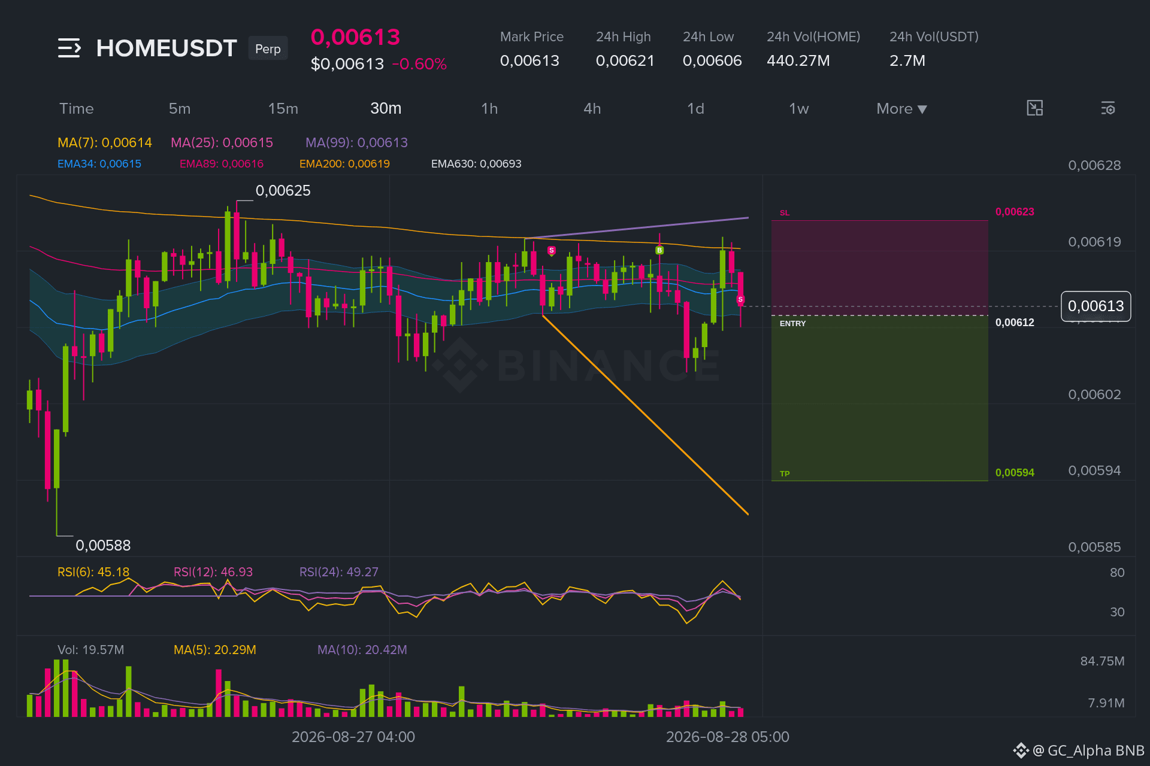The width and height of the screenshot is (1150, 766).
Task: Click the MA(99) indicator label
Action: (x=356, y=142)
